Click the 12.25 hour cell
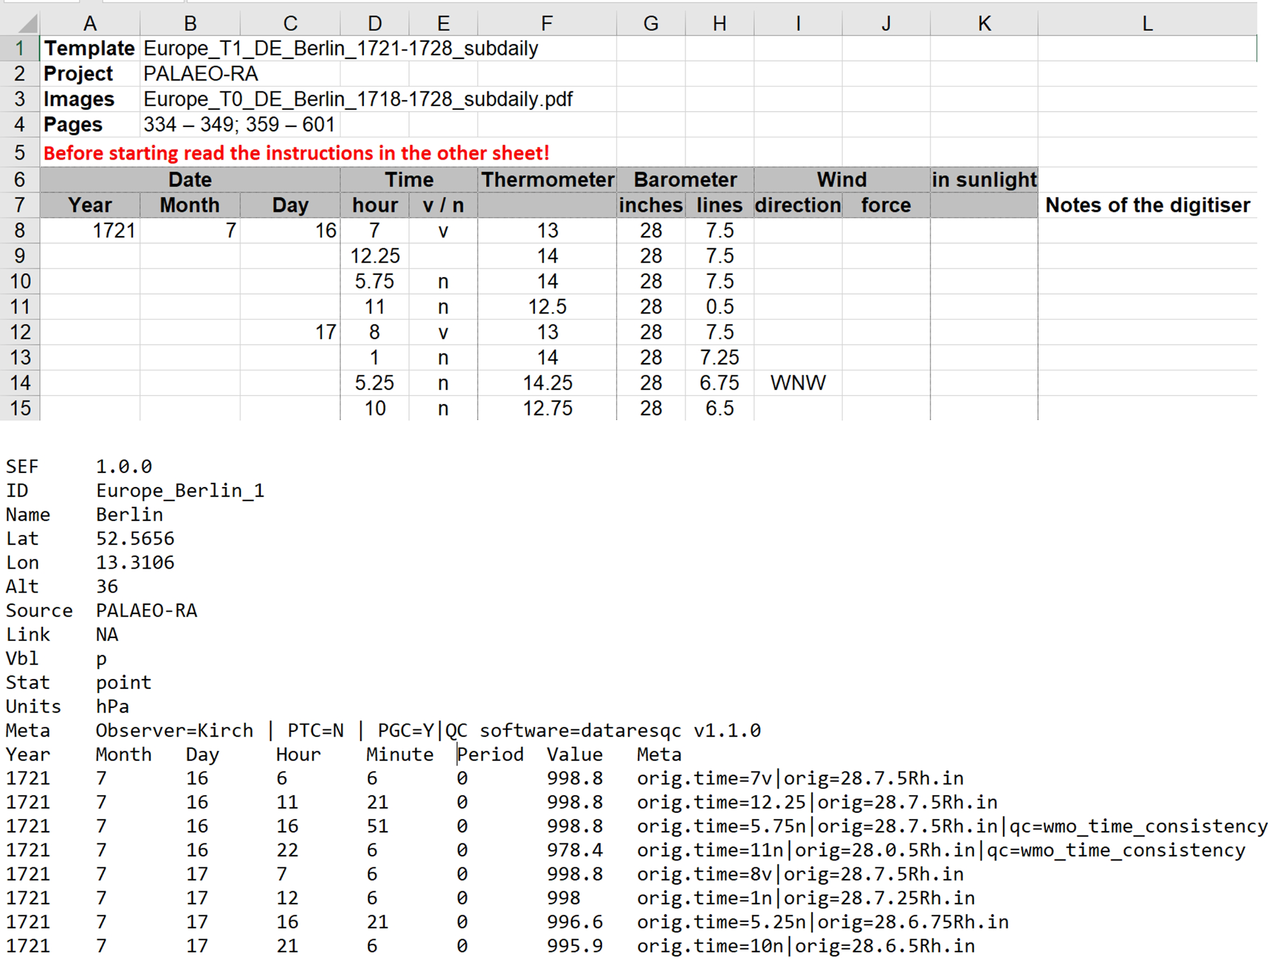Screen dimensions: 1268x960 [x=375, y=256]
